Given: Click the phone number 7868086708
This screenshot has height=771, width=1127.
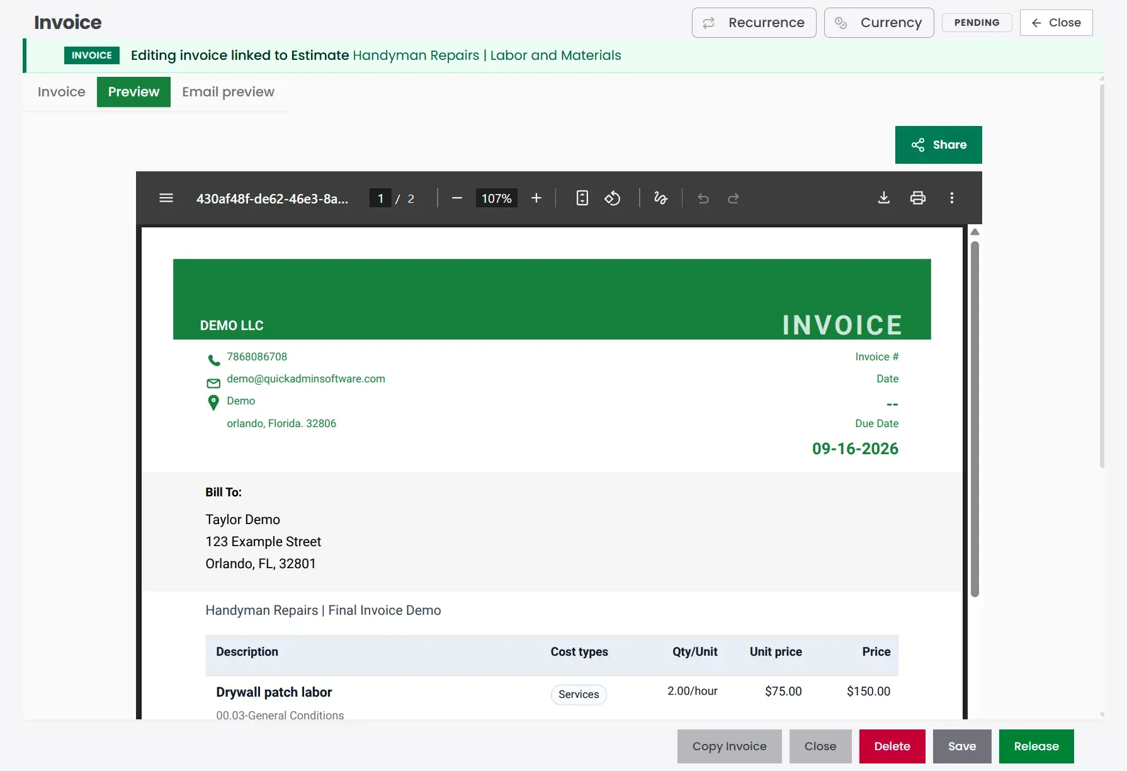Looking at the screenshot, I should [x=257, y=357].
